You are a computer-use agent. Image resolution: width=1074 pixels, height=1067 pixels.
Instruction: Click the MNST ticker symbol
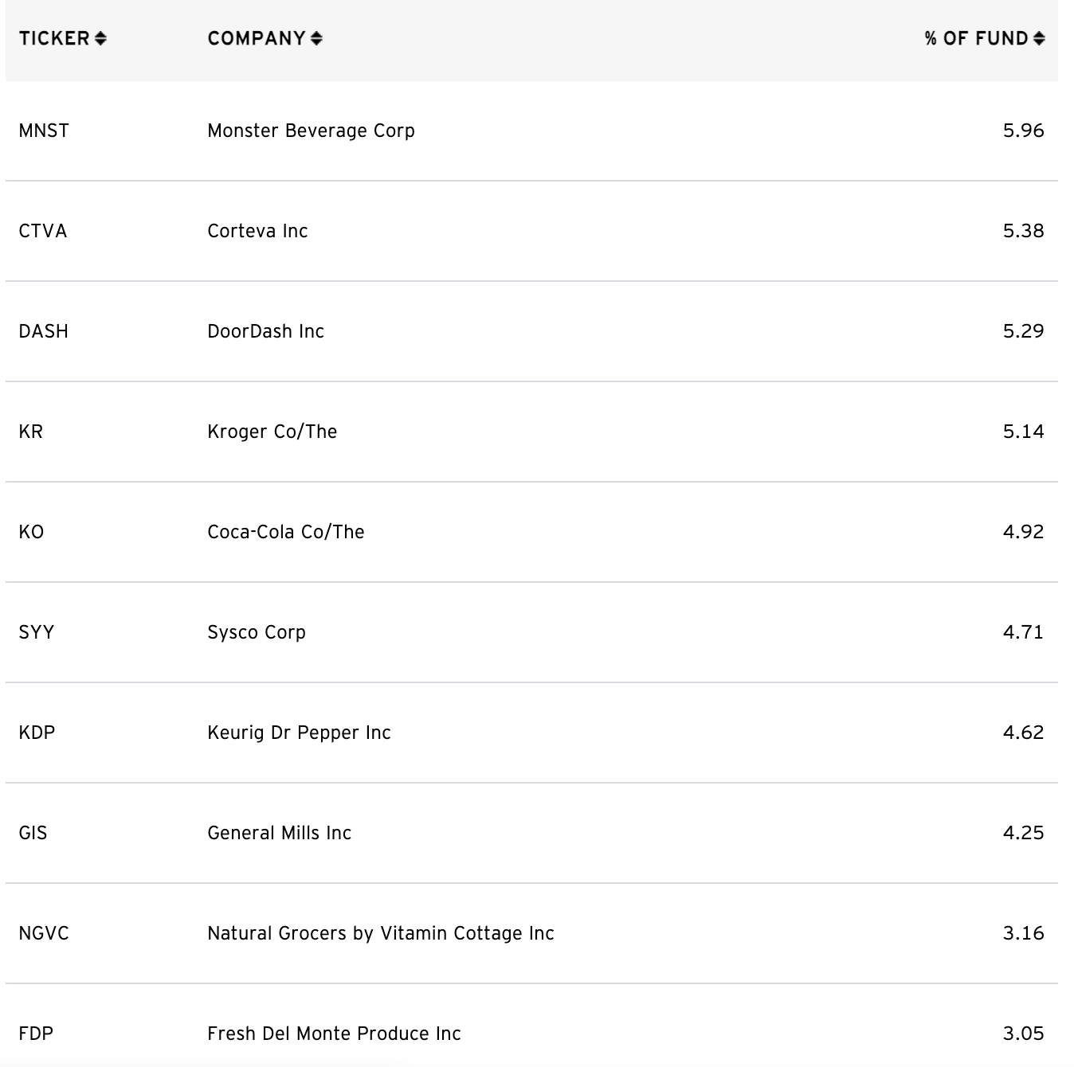44,131
